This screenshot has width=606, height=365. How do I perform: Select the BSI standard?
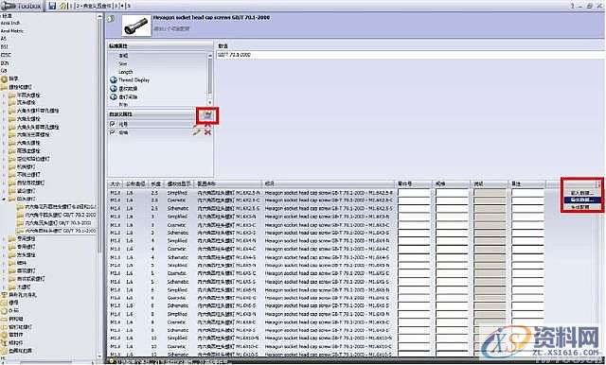[x=4, y=46]
